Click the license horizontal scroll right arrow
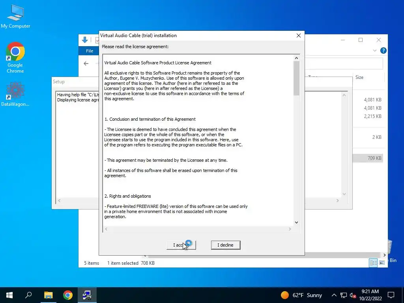 [290, 229]
